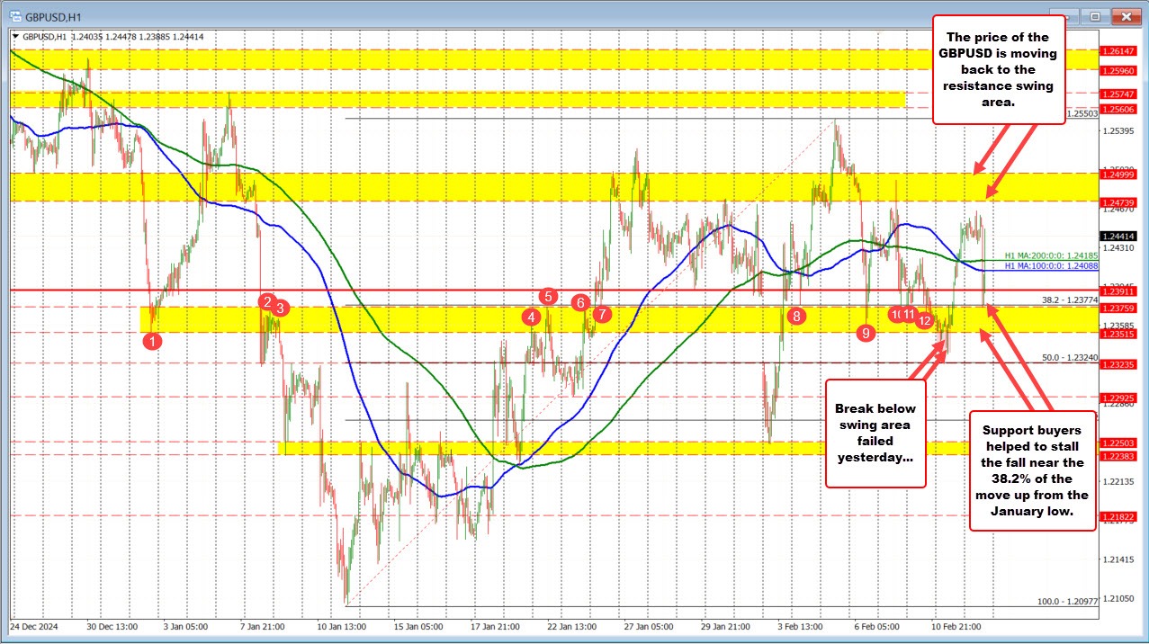Click the chart symbol icon in the title bar
Viewport: 1149px width, 644px height.
coord(13,15)
